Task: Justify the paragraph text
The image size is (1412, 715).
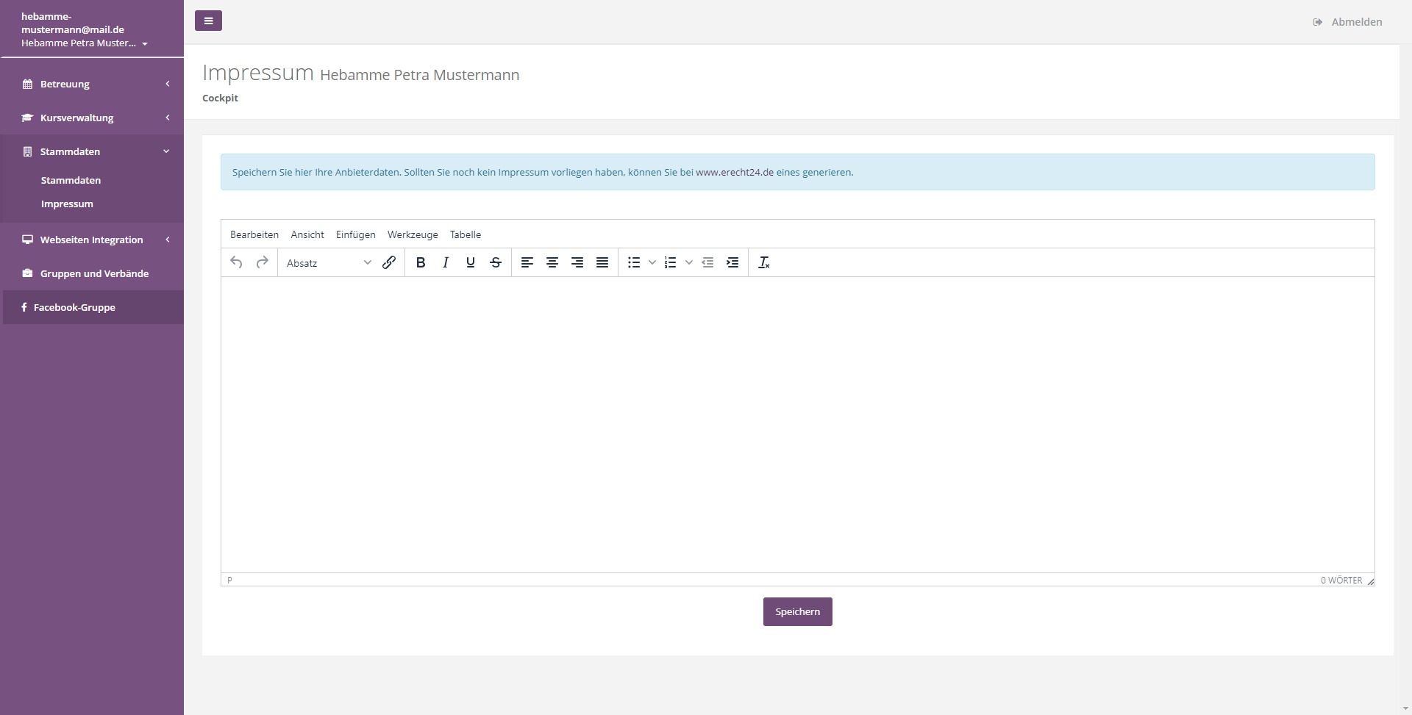Action: tap(602, 262)
